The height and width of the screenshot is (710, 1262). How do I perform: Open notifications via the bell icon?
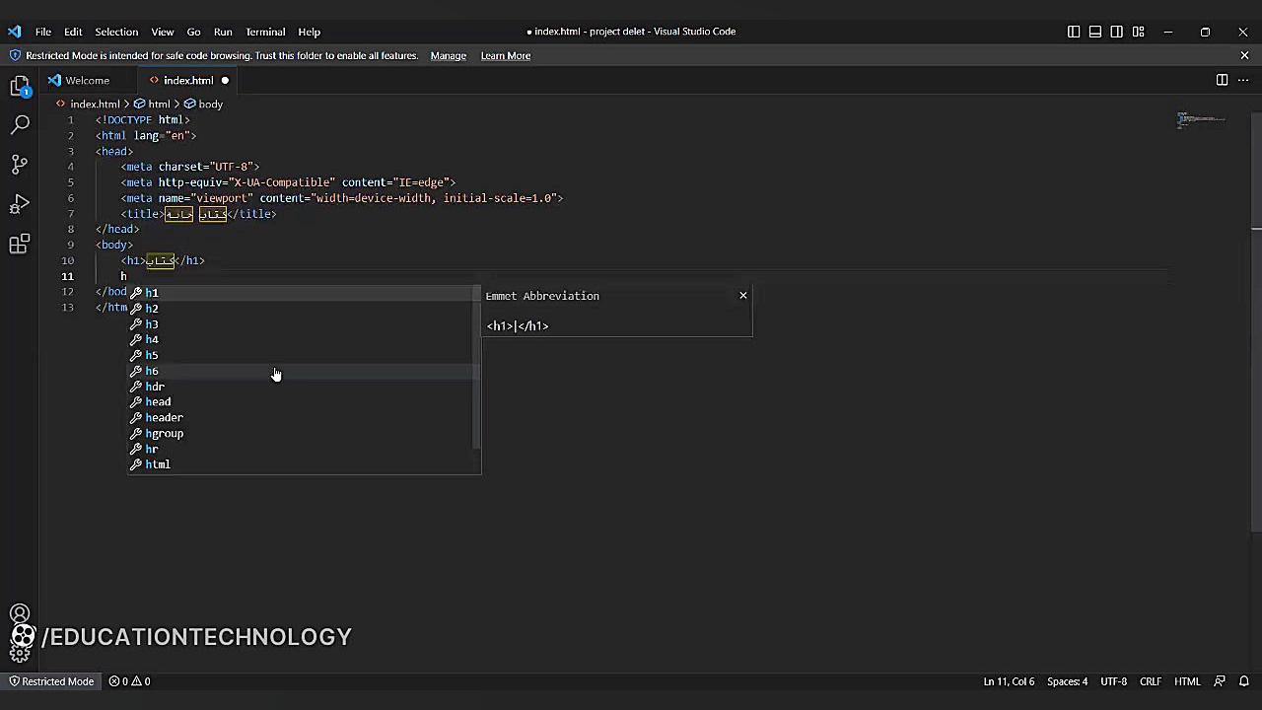(1244, 681)
